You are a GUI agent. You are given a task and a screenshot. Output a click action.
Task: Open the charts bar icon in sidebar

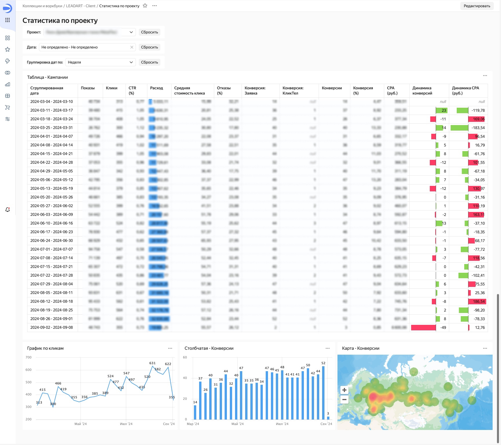pos(8,84)
